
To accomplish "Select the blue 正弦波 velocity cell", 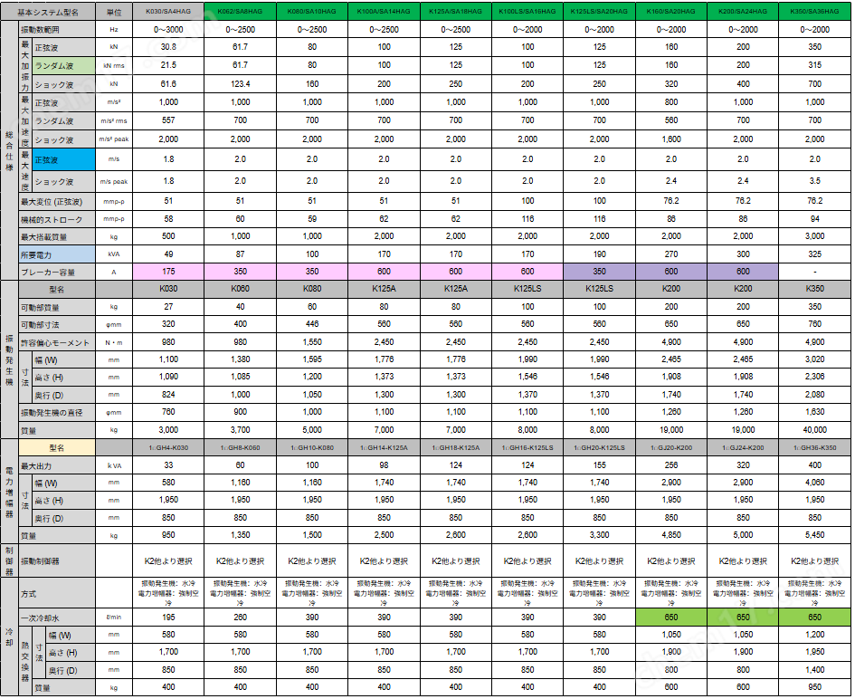I will 64,159.
